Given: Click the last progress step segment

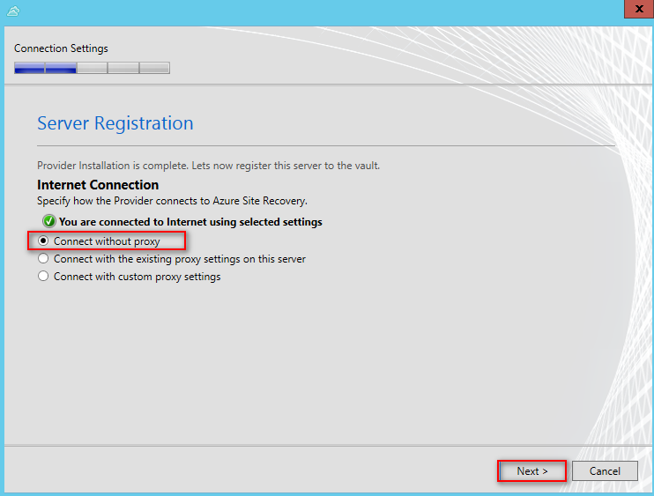Looking at the screenshot, I should (155, 68).
